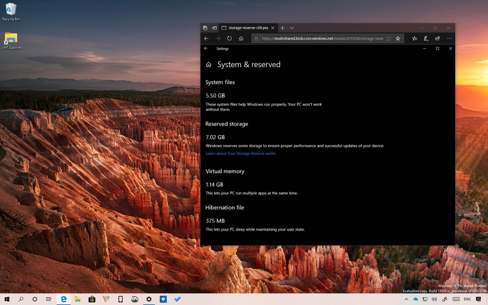Go back in Edge browser
Image resolution: width=488 pixels, height=305 pixels.
[206, 38]
